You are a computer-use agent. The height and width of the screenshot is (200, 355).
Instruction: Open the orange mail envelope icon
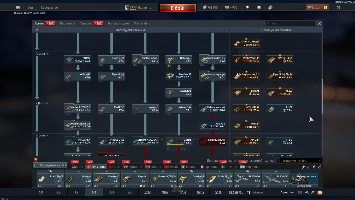pyautogui.click(x=319, y=193)
